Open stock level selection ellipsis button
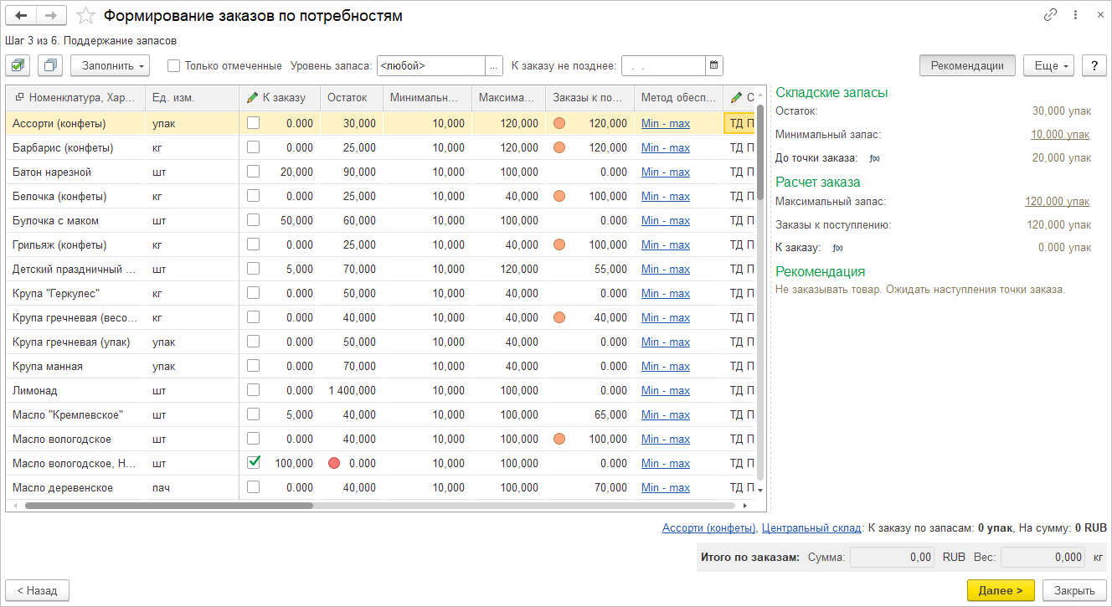1112x607 pixels. point(494,65)
